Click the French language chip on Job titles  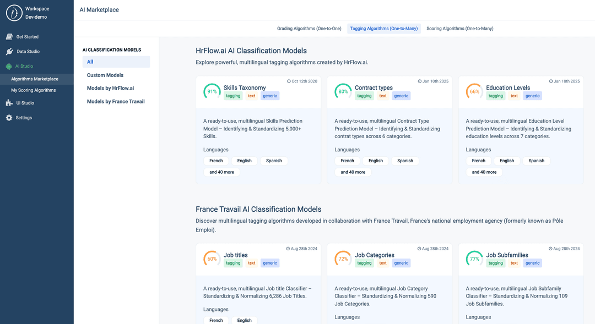tap(215, 320)
